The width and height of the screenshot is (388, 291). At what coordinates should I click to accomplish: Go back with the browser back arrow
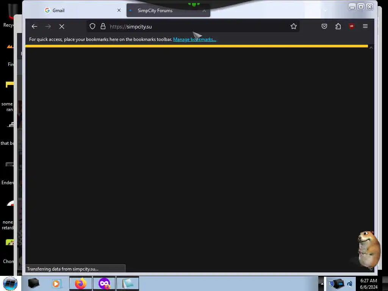(34, 27)
